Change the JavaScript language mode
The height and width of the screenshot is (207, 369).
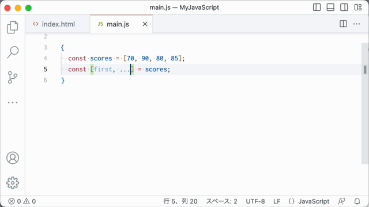coord(309,201)
